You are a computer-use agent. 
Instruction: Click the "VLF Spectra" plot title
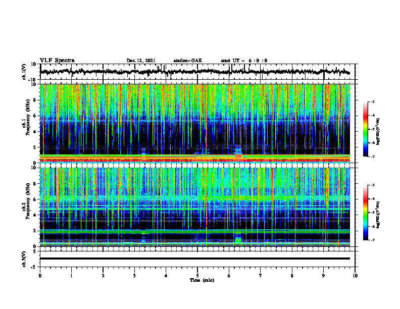click(57, 61)
